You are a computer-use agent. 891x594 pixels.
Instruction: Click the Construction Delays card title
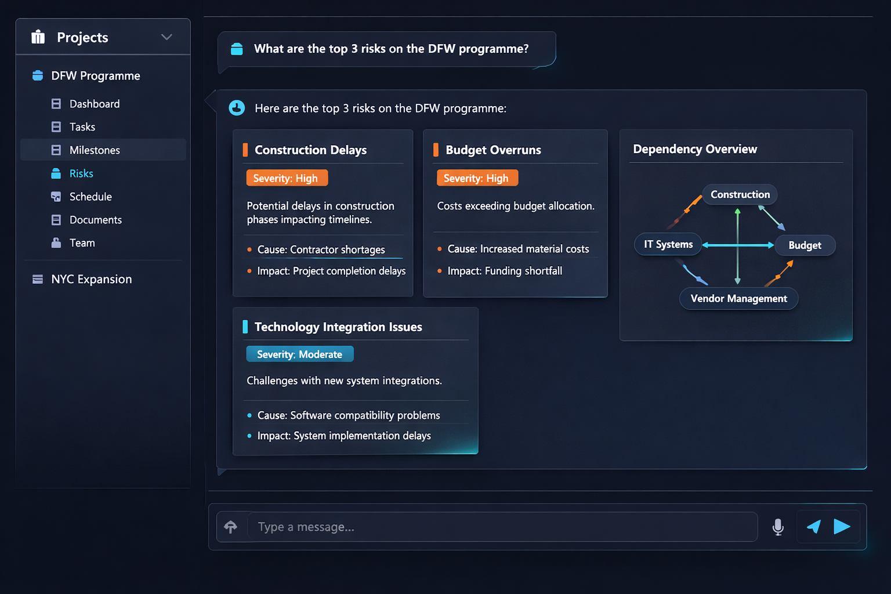pos(311,150)
